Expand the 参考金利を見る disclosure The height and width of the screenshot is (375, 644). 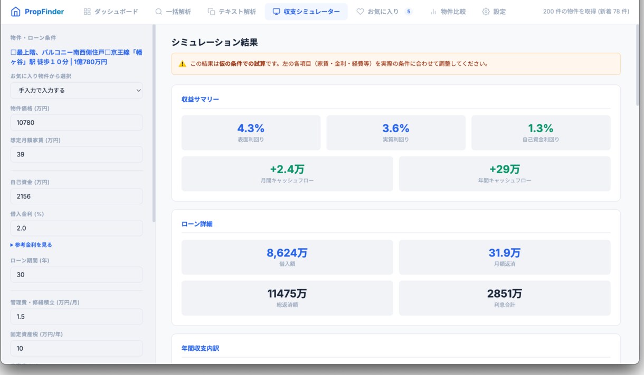pos(31,245)
